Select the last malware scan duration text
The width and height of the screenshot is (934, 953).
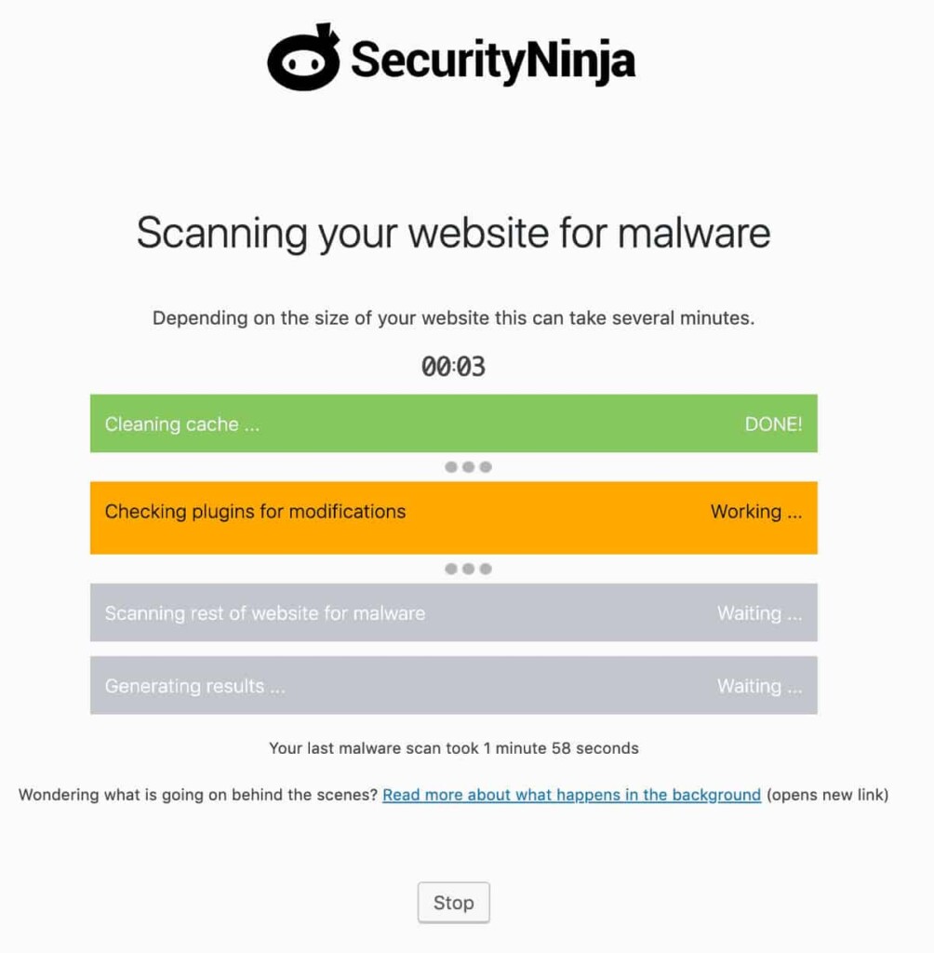point(453,748)
